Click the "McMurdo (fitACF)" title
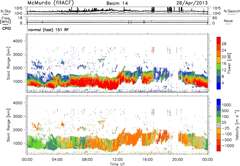240x166 pixels. pos(50,3)
